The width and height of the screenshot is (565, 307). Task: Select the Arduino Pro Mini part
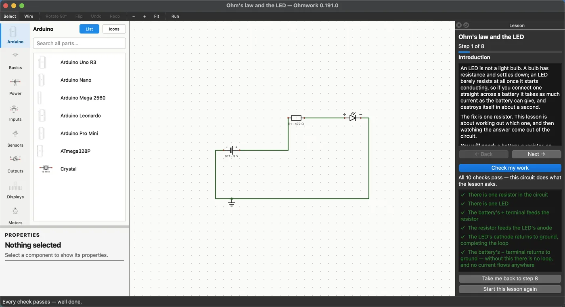(80, 133)
